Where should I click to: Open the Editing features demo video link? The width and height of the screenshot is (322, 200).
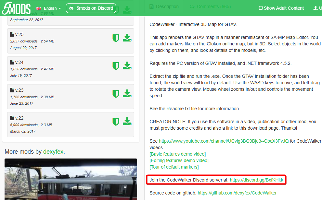179,160
